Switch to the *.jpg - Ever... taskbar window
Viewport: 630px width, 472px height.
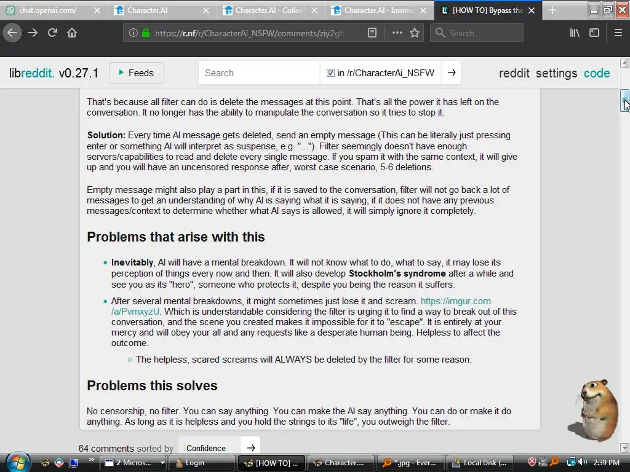click(x=410, y=463)
